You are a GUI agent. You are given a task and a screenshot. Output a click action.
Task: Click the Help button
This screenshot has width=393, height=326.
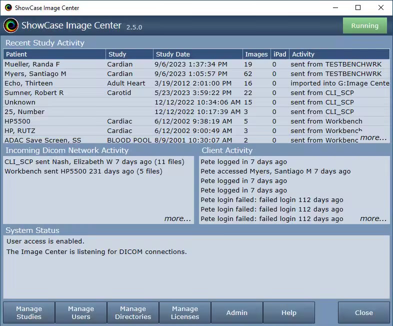tap(289, 312)
